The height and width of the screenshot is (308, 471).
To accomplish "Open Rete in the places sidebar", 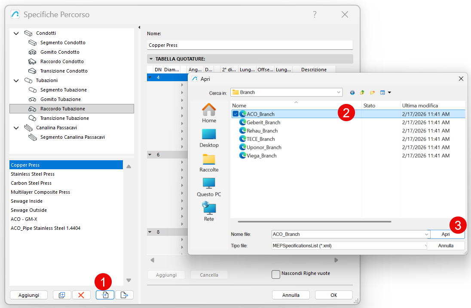I will pyautogui.click(x=209, y=212).
